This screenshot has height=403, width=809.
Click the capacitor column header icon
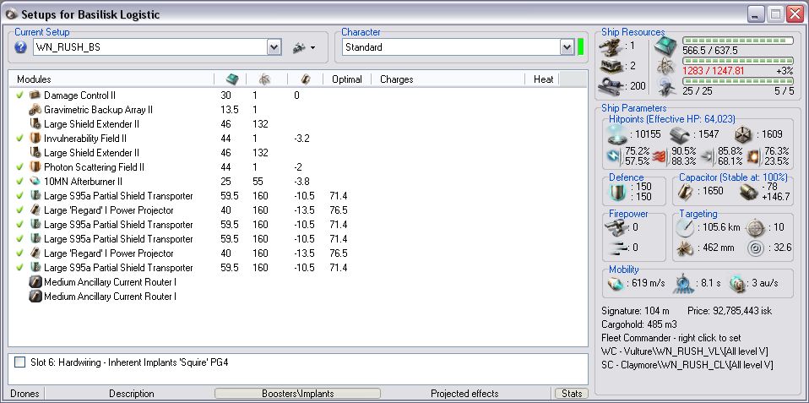coord(306,79)
